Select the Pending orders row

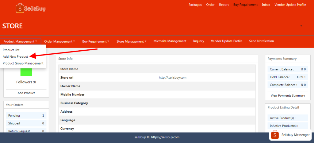[x=26, y=115]
